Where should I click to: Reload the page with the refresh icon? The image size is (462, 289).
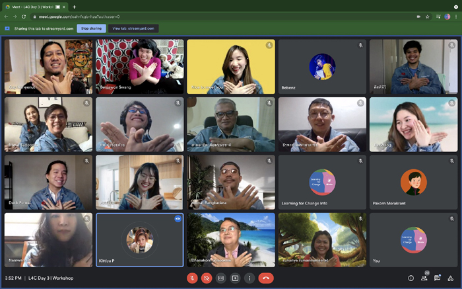coord(24,17)
